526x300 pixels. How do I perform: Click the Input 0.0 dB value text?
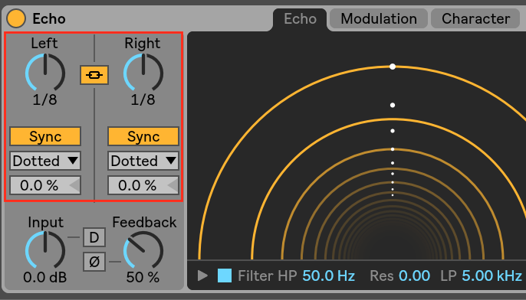click(x=45, y=277)
